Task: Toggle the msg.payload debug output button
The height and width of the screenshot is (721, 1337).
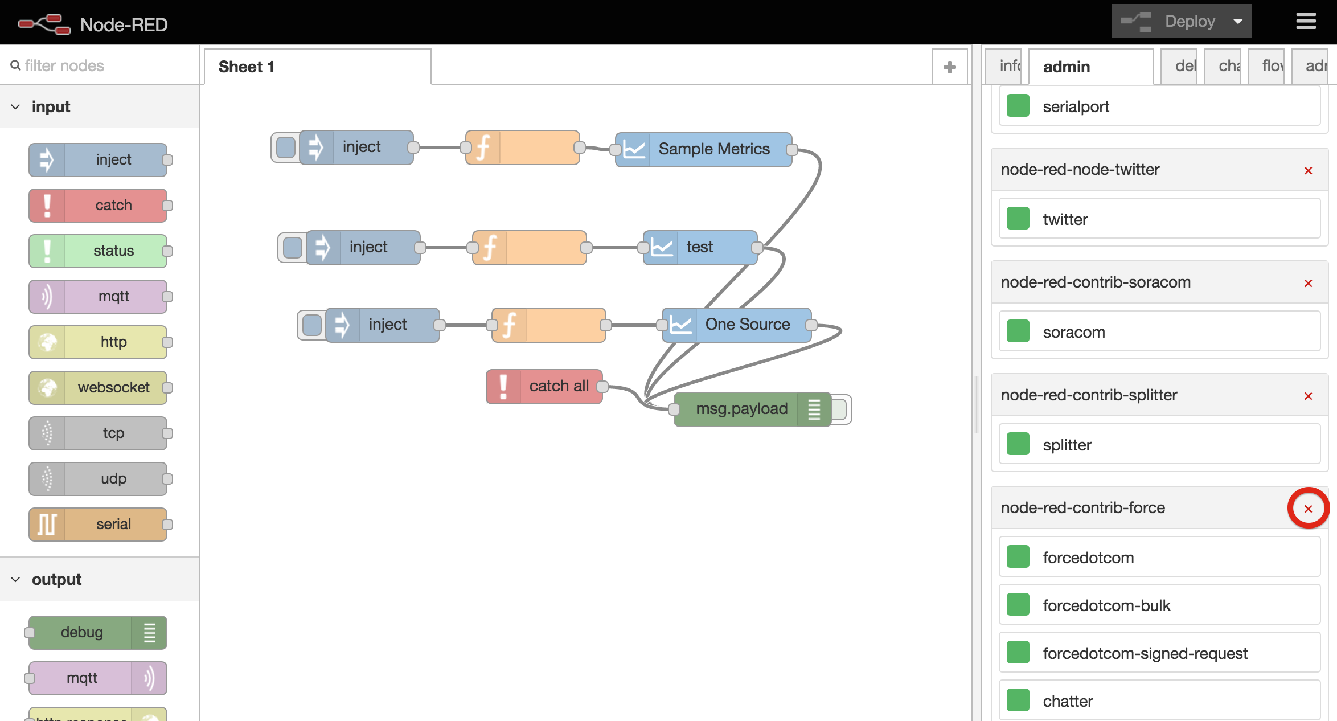Action: point(840,409)
